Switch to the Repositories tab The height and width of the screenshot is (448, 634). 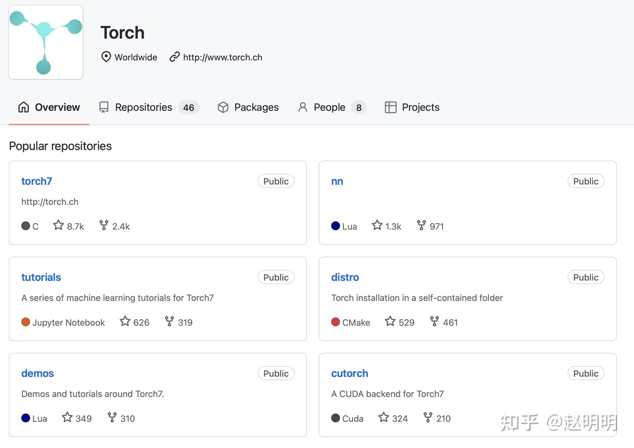[144, 107]
